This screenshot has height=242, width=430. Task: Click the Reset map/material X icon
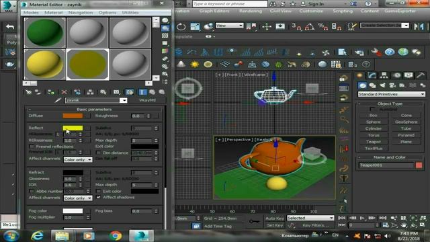point(64,92)
